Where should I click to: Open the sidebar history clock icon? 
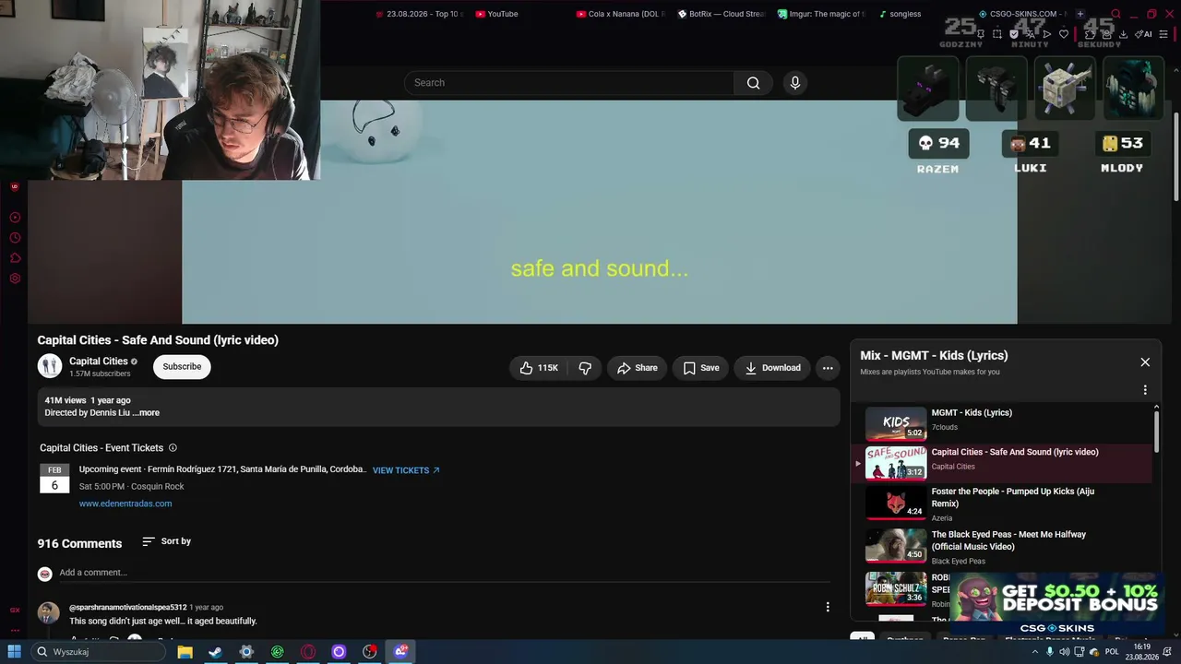pos(15,238)
